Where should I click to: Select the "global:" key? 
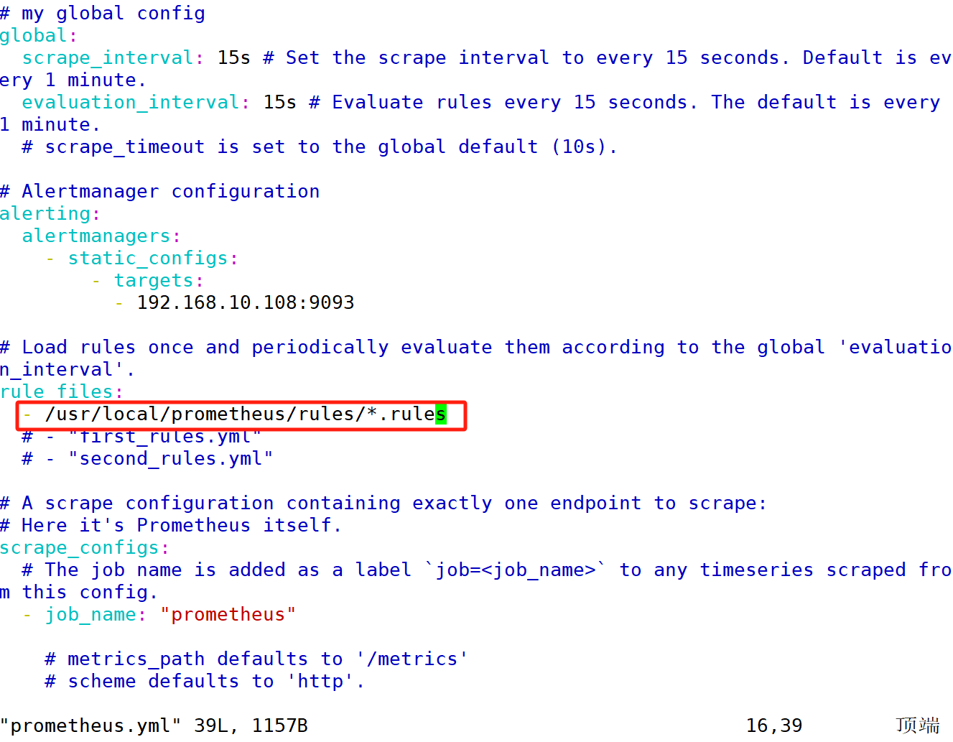(39, 36)
